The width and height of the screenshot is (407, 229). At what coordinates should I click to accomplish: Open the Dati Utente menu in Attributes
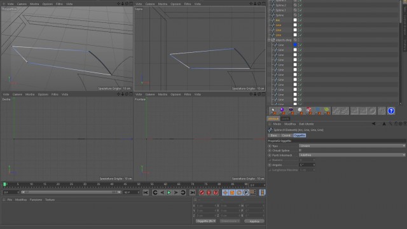tap(307, 124)
